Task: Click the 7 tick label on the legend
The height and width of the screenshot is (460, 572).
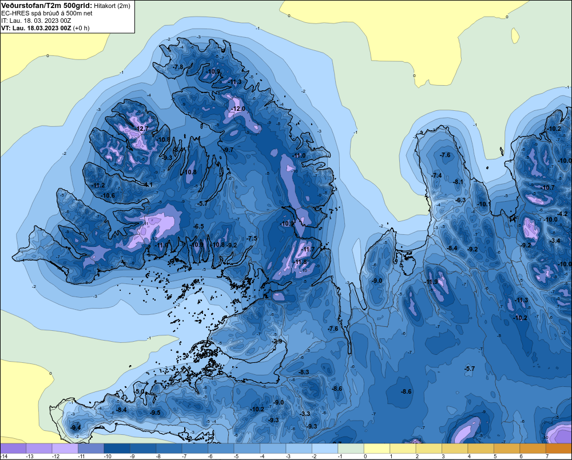Action: (547, 457)
